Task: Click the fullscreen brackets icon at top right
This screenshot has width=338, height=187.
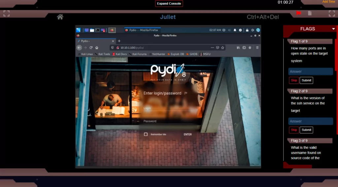Action: point(332,13)
